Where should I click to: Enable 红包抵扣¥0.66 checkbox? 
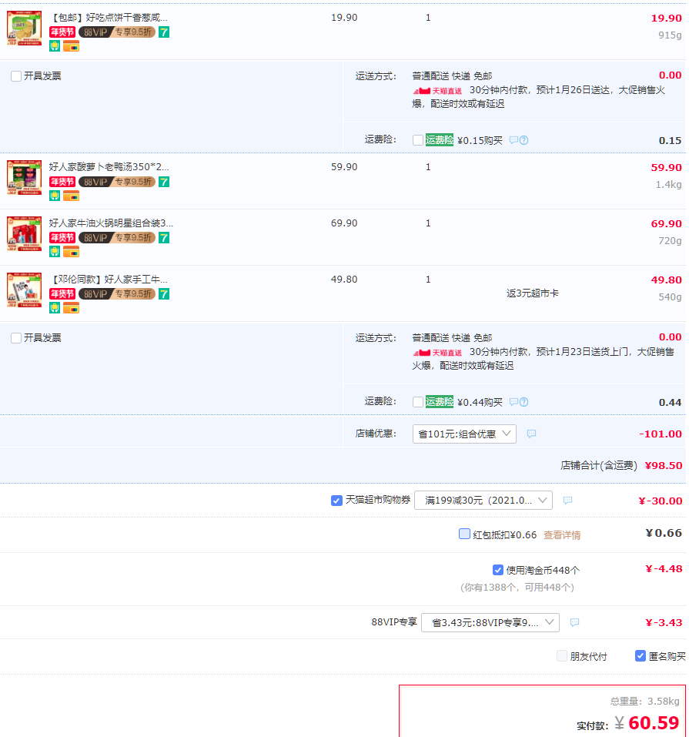[x=464, y=534]
